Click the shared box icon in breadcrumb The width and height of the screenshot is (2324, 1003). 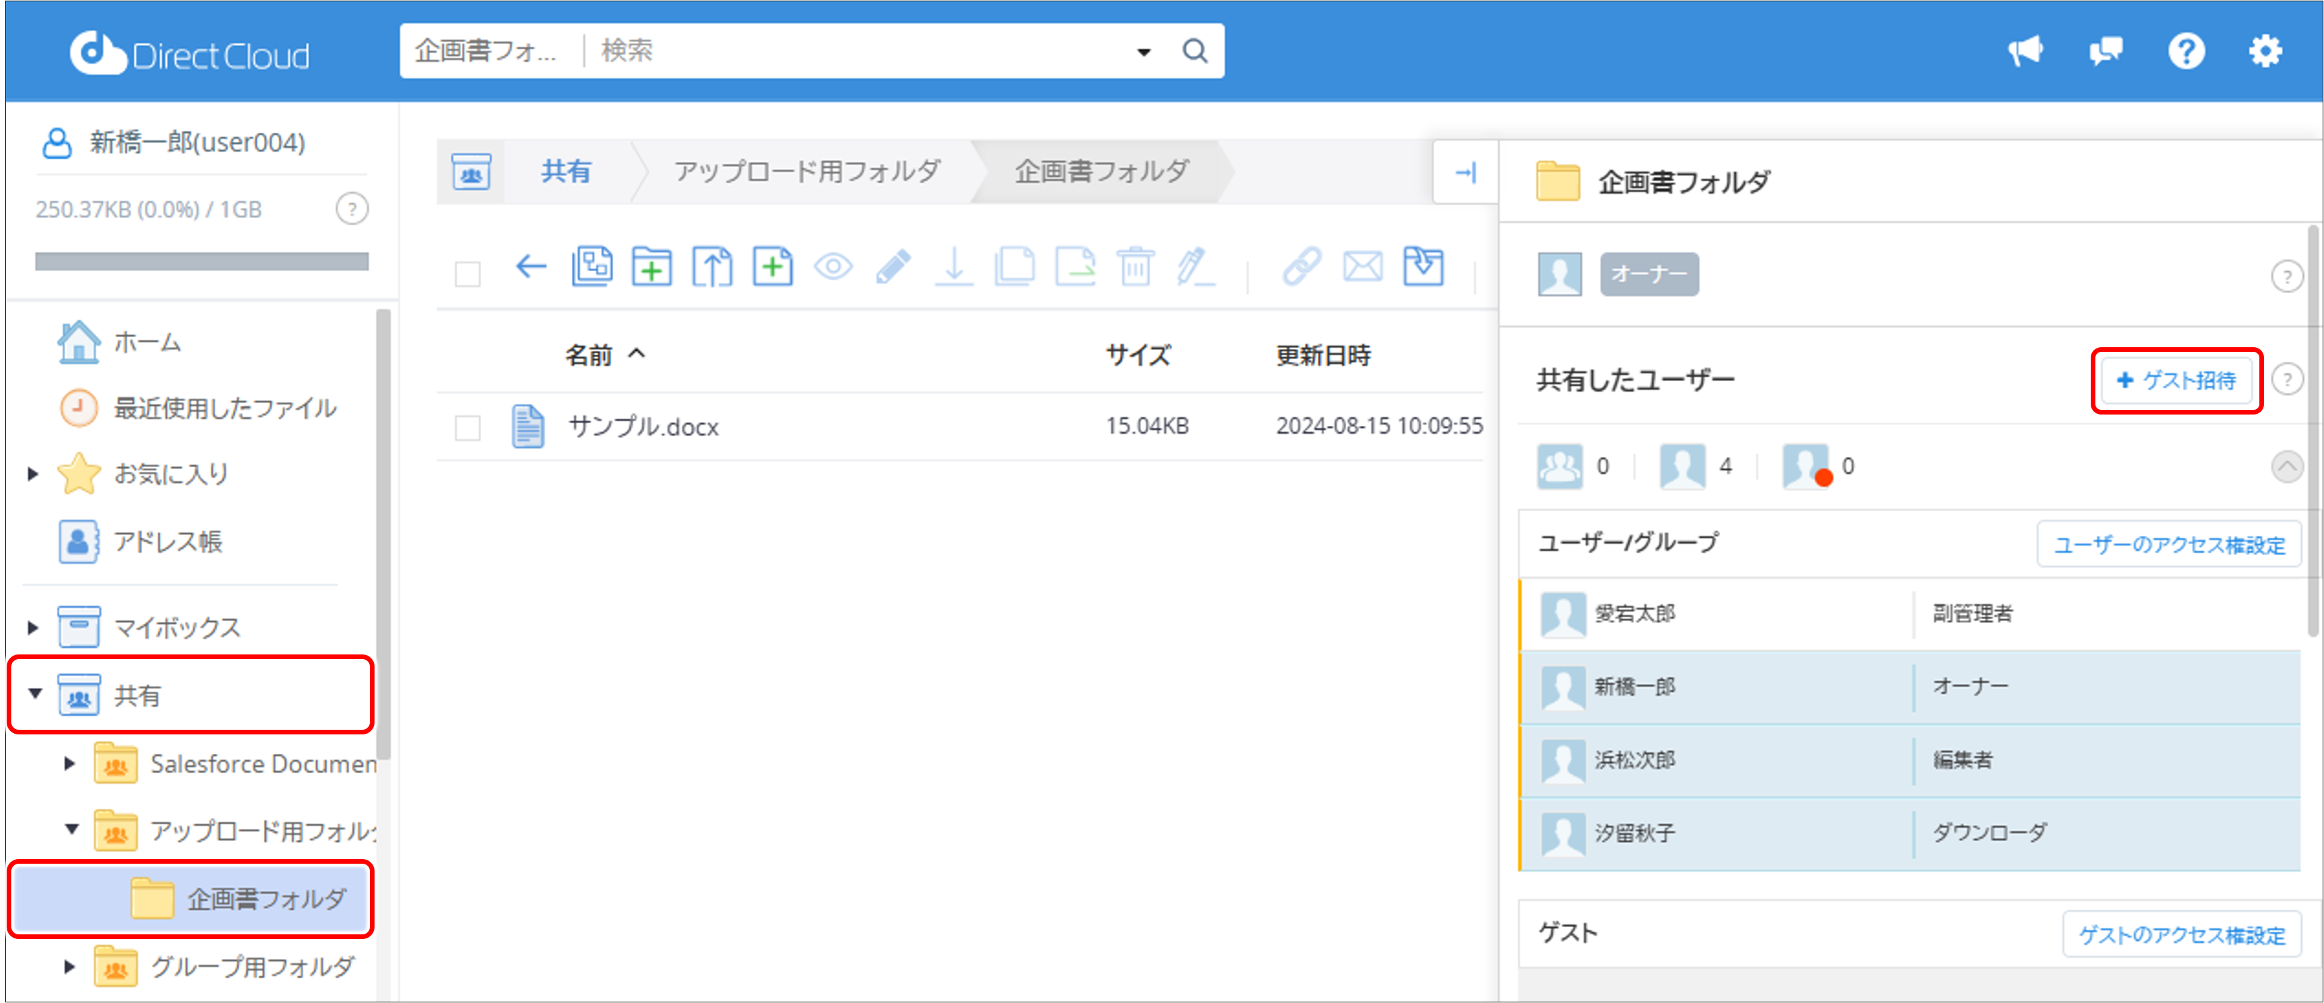point(471,171)
